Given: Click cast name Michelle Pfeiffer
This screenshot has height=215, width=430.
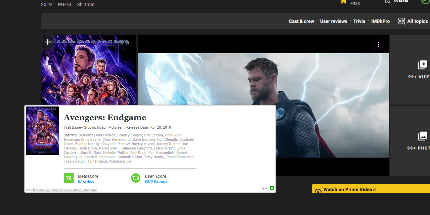Looking at the screenshot, I should 116,153.
